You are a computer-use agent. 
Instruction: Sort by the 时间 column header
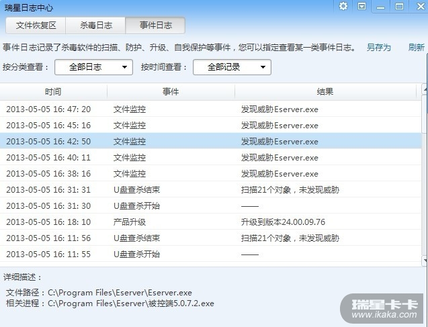click(53, 91)
